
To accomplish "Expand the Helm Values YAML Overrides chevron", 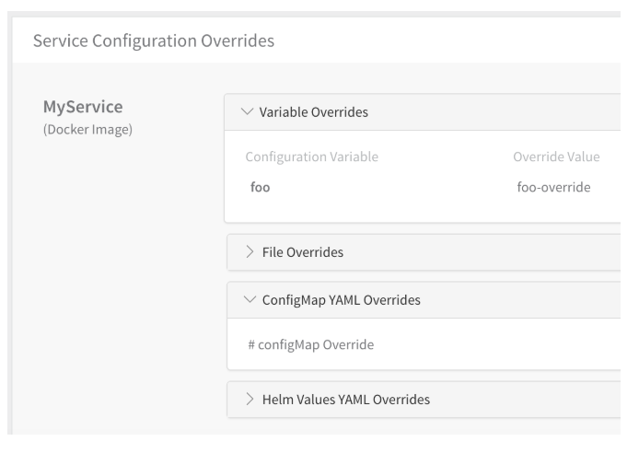I will pos(250,400).
